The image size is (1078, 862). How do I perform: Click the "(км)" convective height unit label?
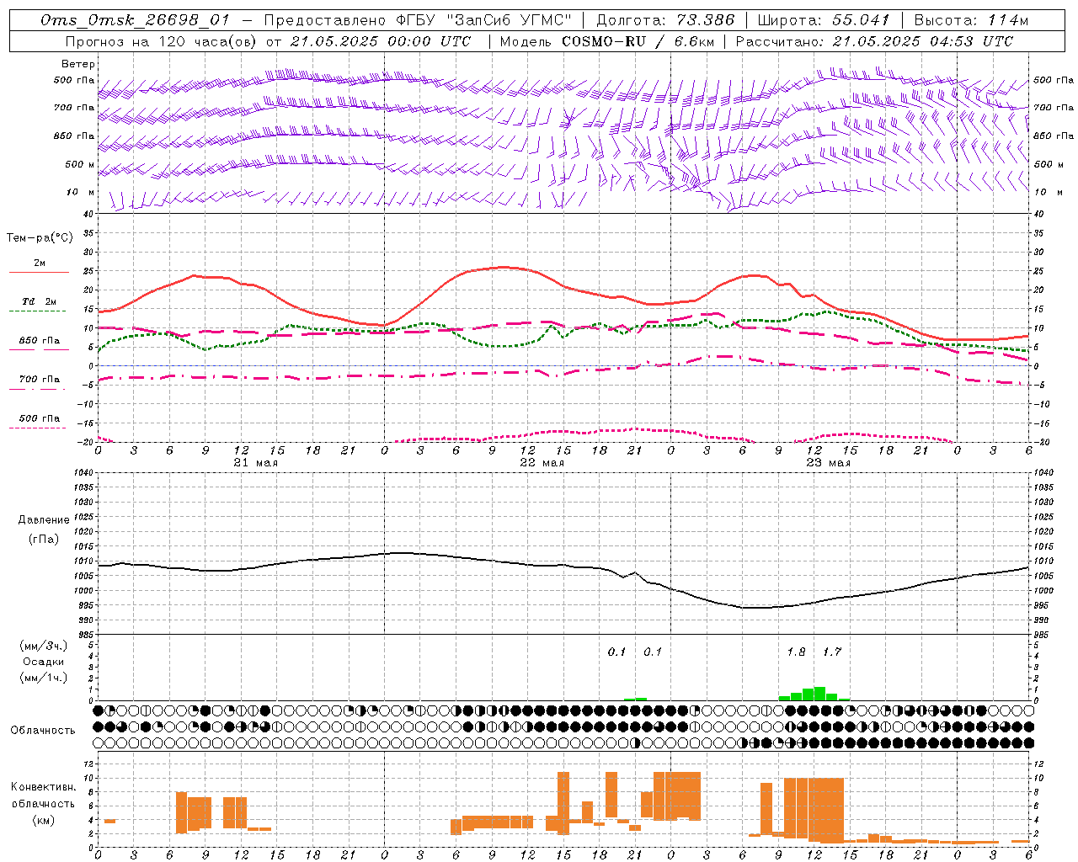[x=43, y=820]
